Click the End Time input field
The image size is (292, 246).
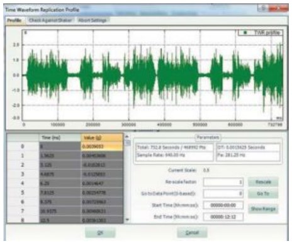click(x=223, y=217)
